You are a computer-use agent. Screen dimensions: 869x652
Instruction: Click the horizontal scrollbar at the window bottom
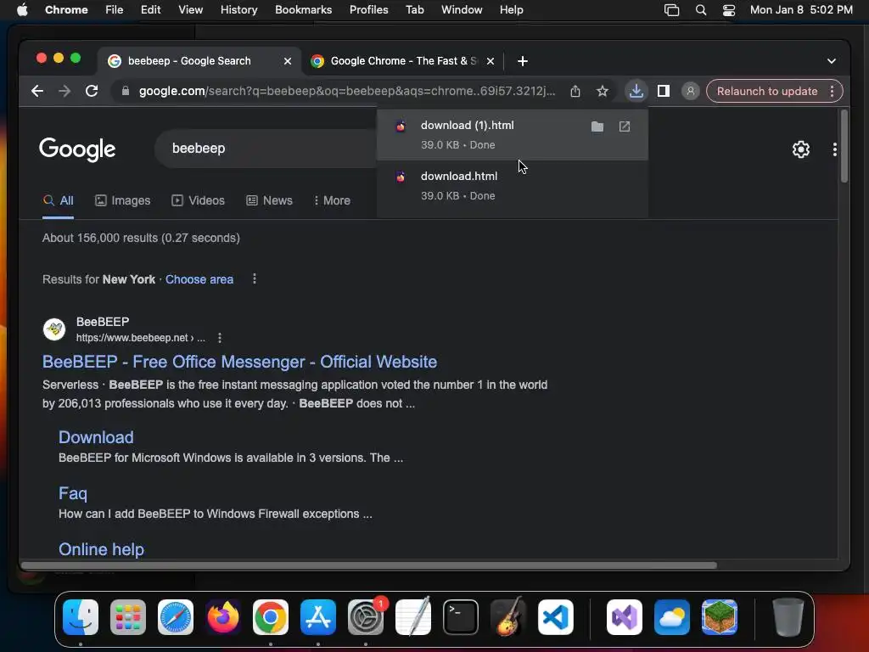[368, 565]
